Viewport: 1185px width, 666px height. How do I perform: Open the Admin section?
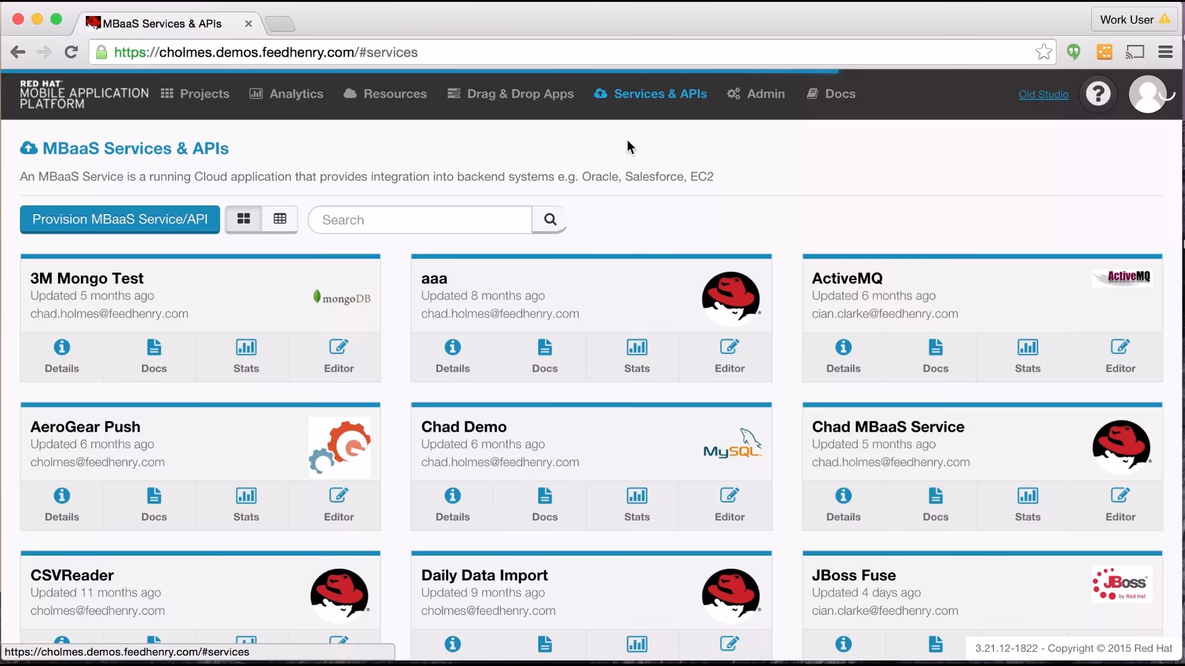coord(756,94)
